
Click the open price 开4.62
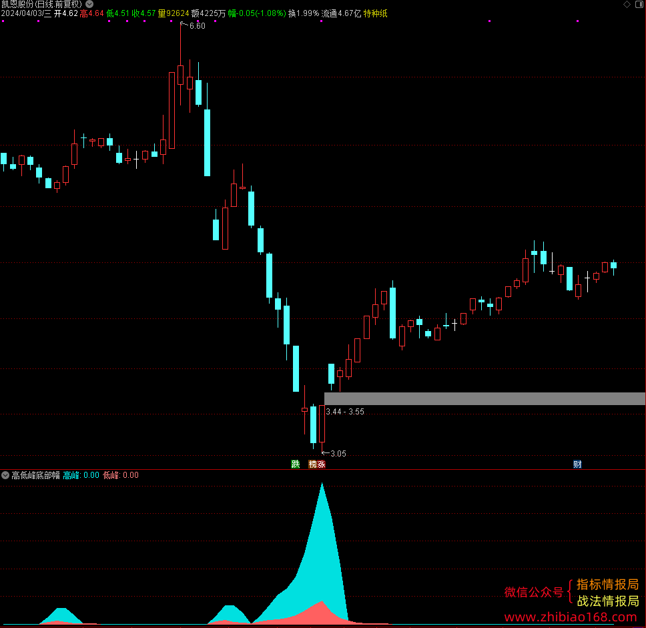point(66,13)
